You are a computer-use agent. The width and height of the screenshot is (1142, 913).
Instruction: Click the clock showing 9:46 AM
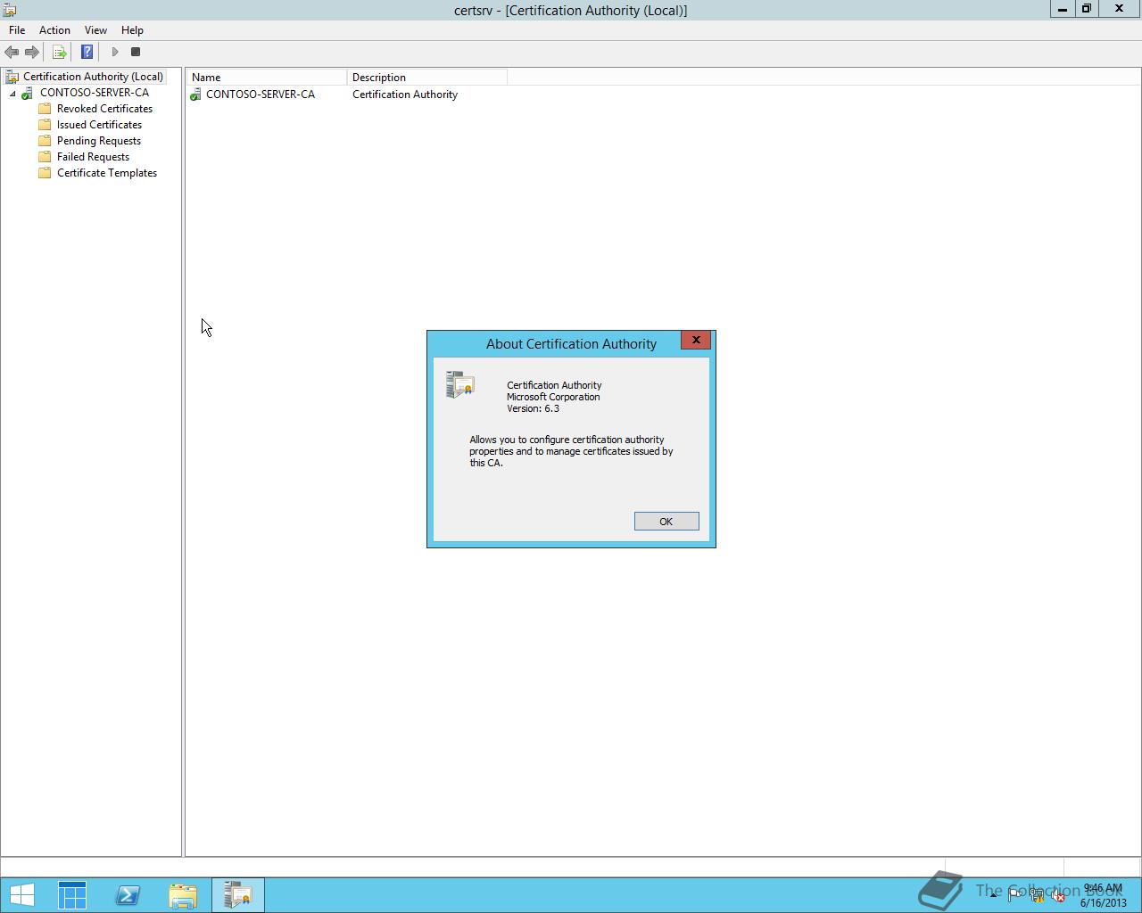(x=1103, y=895)
